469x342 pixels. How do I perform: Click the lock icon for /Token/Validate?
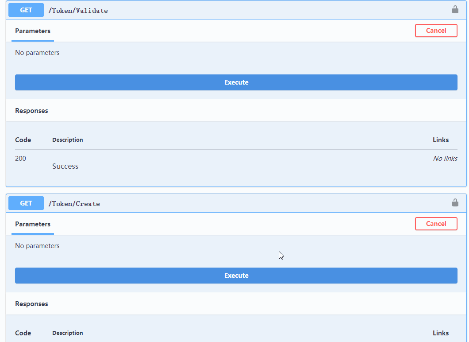(455, 10)
